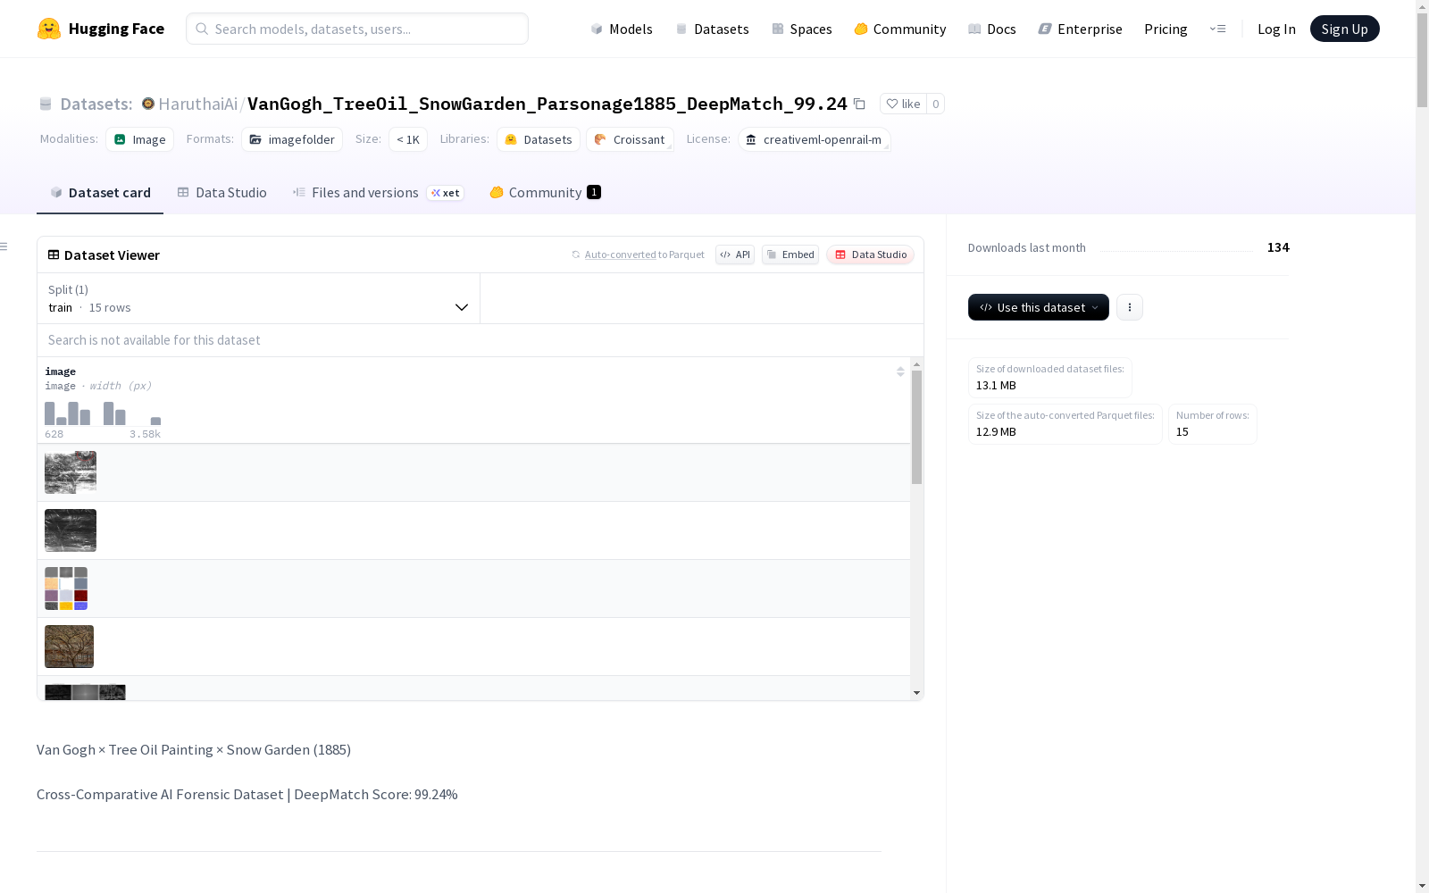
Task: Click the Embed button
Action: pyautogui.click(x=790, y=255)
